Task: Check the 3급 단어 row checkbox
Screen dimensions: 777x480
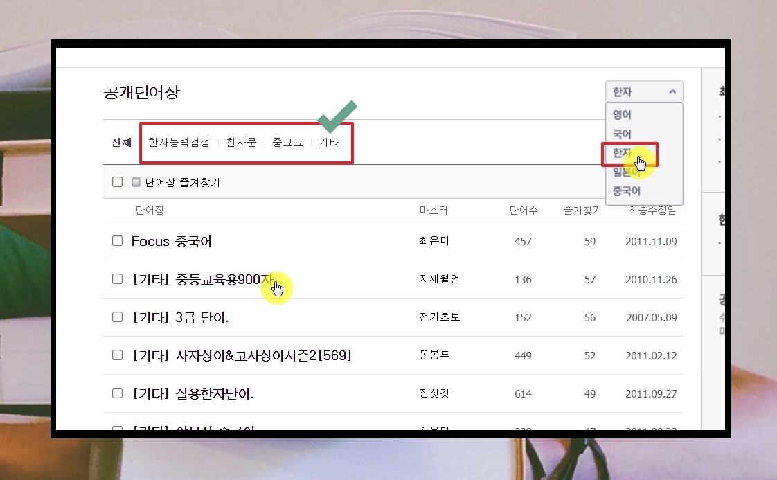Action: (x=118, y=317)
